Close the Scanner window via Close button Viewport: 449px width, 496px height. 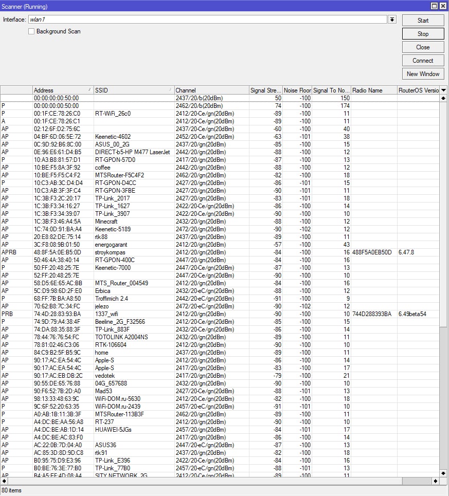point(423,47)
